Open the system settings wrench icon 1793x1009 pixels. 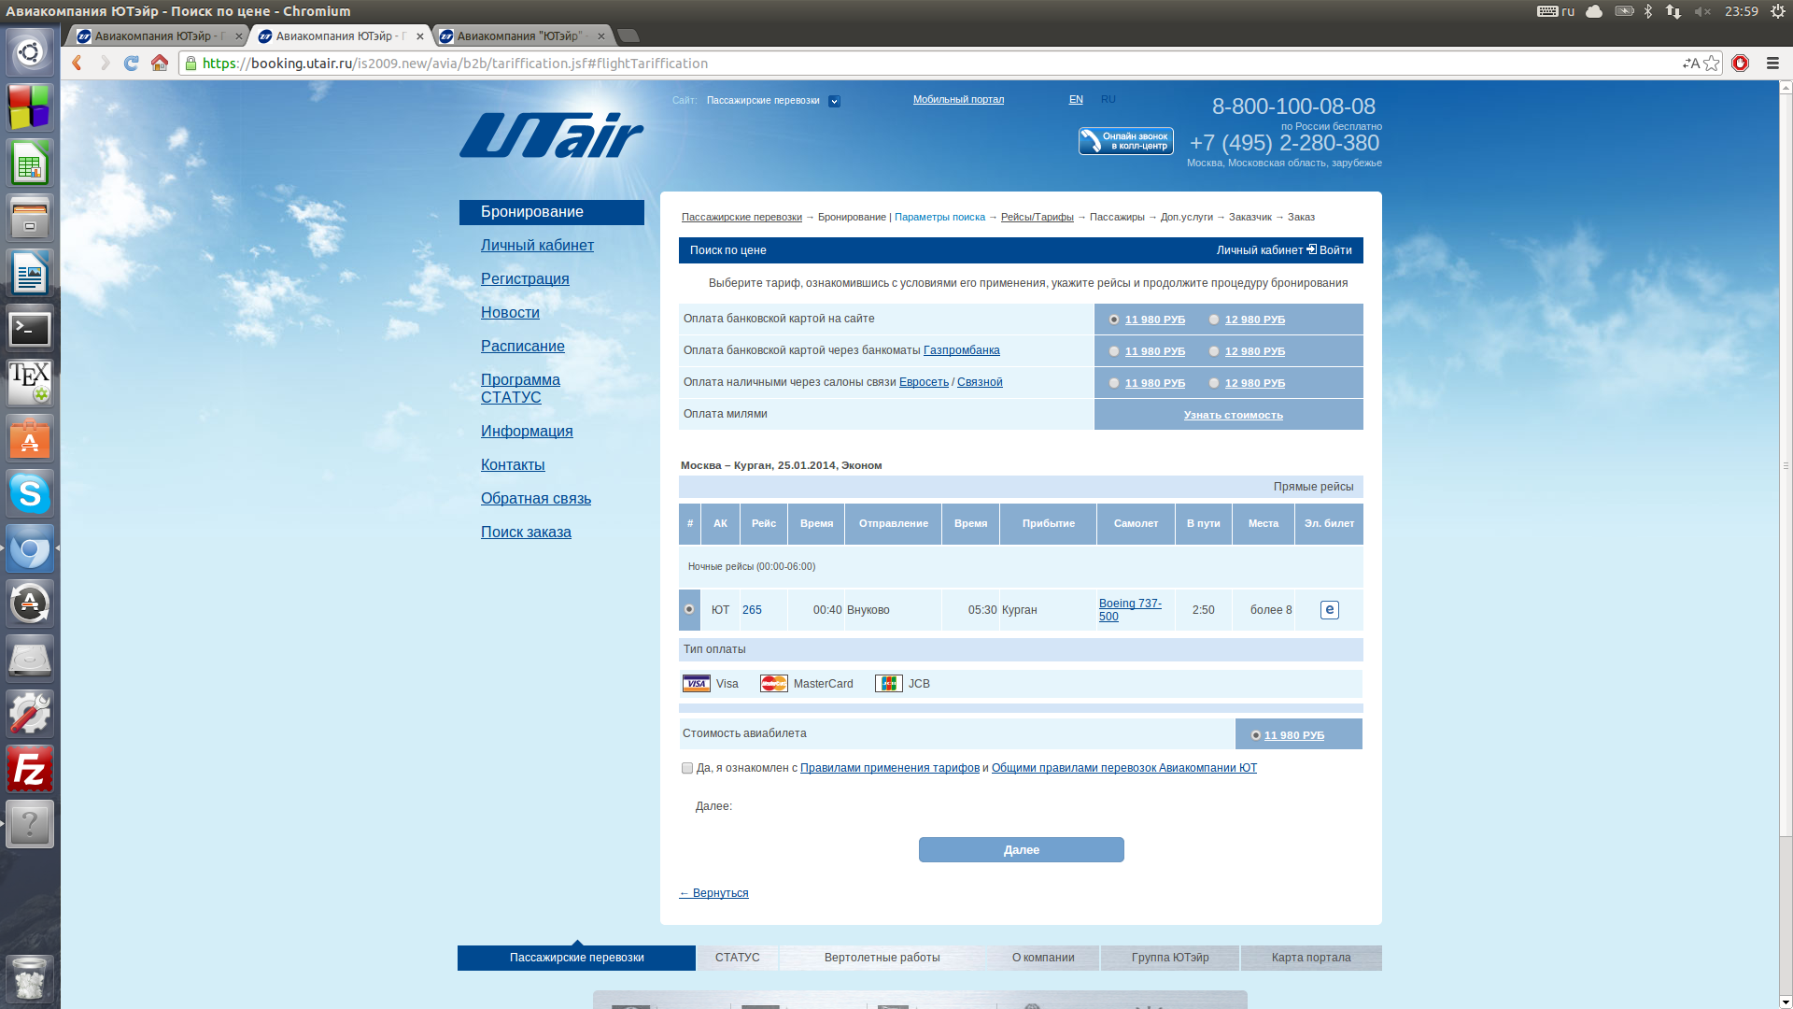coord(30,714)
